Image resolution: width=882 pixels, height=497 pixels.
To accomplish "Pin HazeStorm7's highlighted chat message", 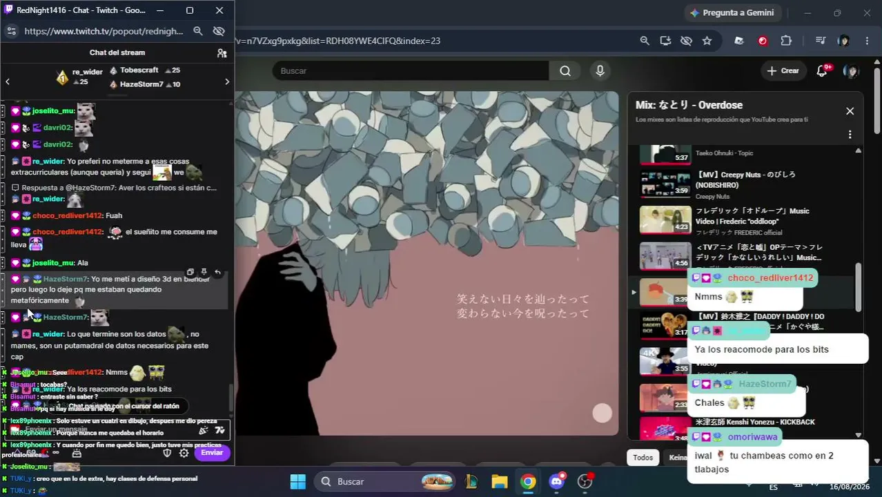I will [x=204, y=273].
